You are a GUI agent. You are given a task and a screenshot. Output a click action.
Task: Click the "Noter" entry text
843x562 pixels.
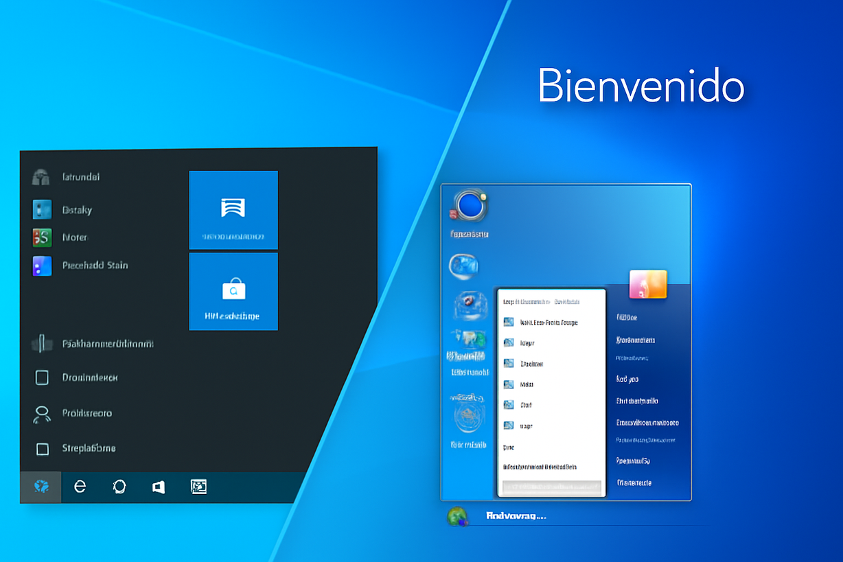(x=75, y=237)
